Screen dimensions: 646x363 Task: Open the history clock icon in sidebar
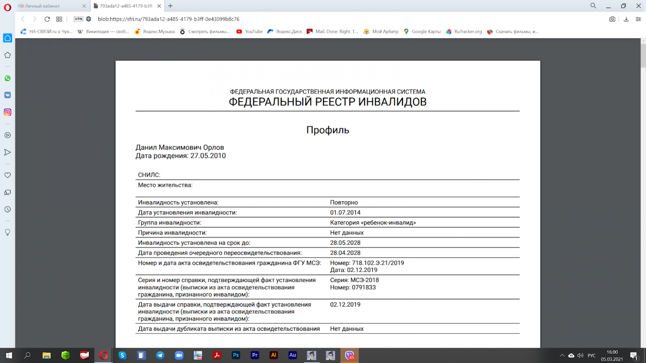tap(8, 209)
